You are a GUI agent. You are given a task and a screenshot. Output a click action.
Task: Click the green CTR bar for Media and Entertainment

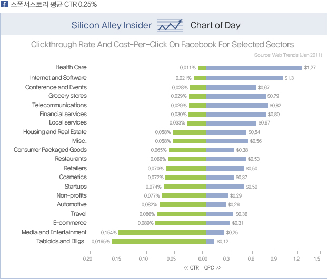(162, 232)
